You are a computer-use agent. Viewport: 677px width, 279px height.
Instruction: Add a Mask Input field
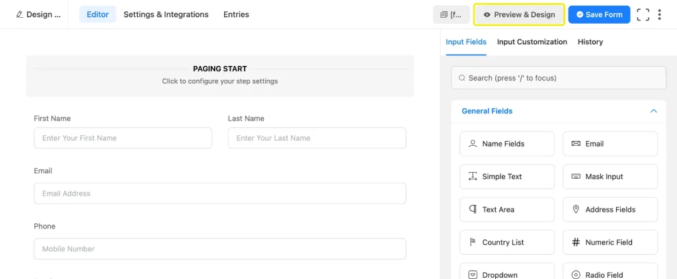point(610,177)
